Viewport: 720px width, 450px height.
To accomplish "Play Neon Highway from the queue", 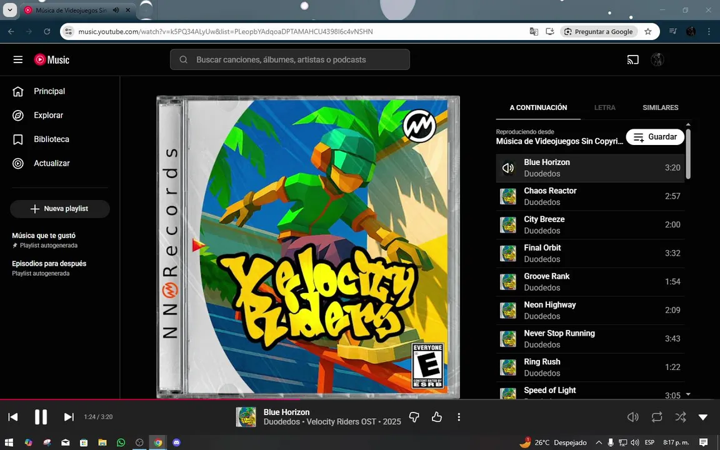I will (x=590, y=311).
